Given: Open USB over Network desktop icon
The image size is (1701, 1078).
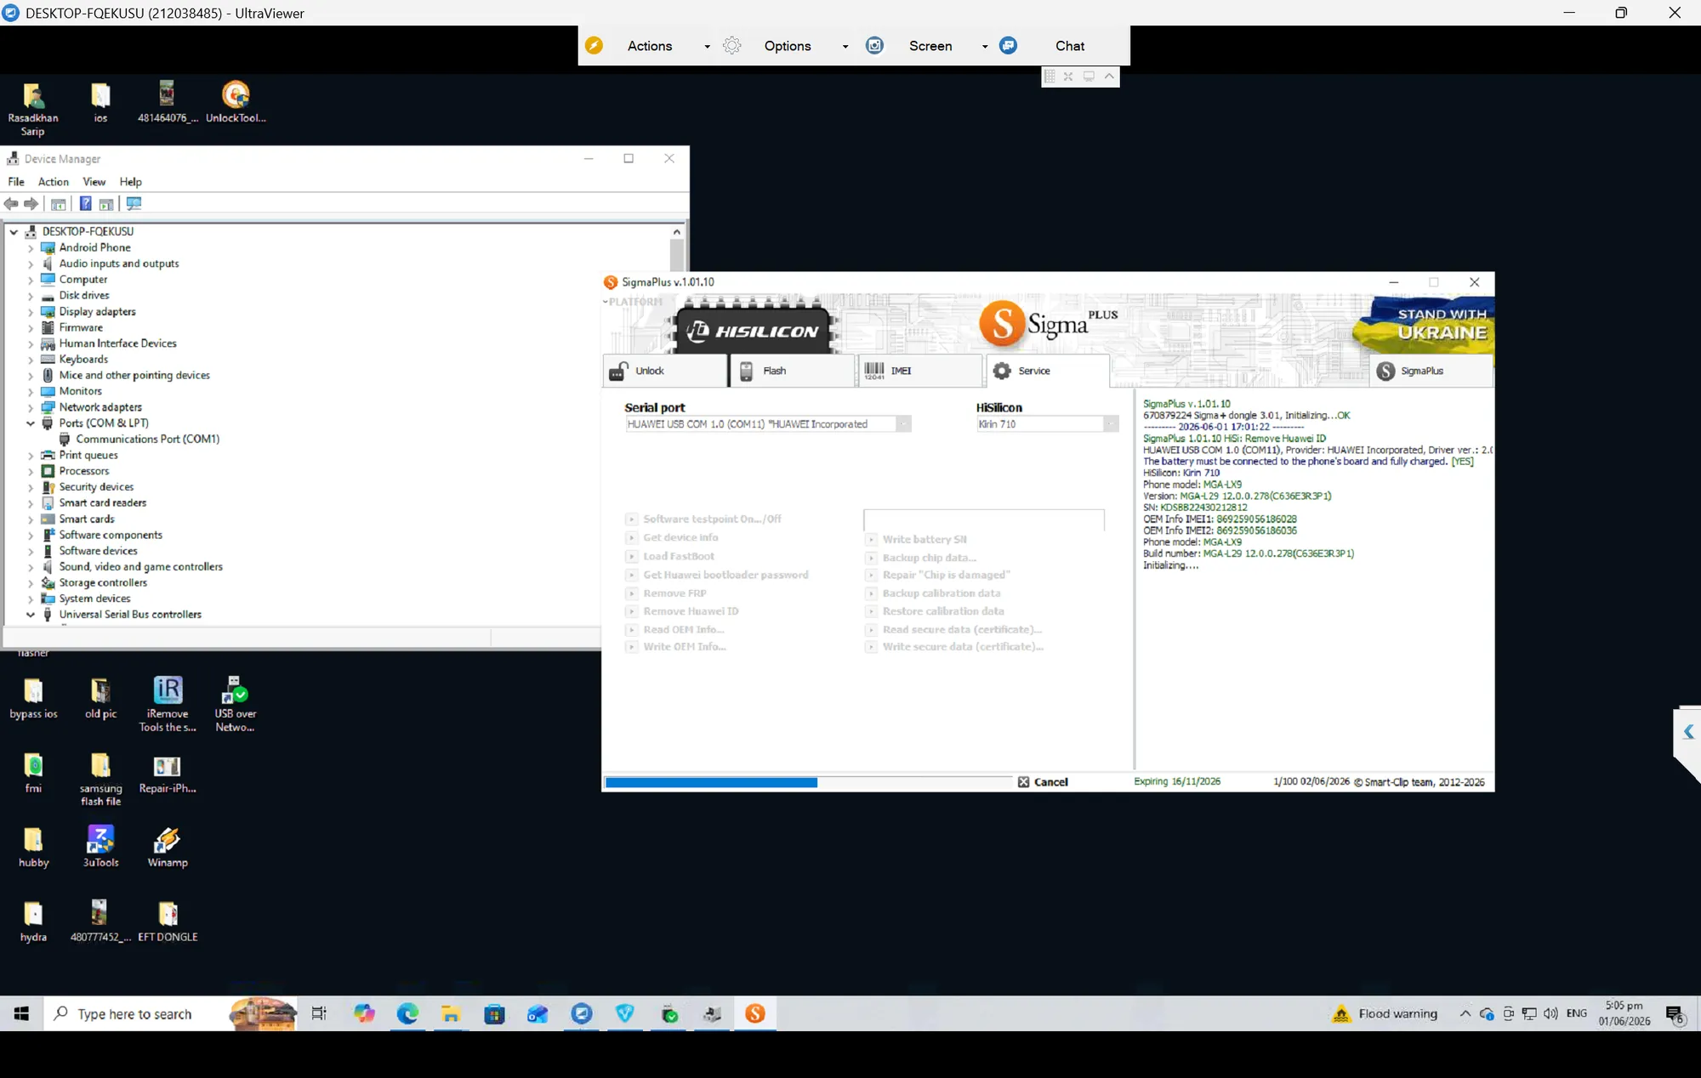Looking at the screenshot, I should click(x=236, y=704).
